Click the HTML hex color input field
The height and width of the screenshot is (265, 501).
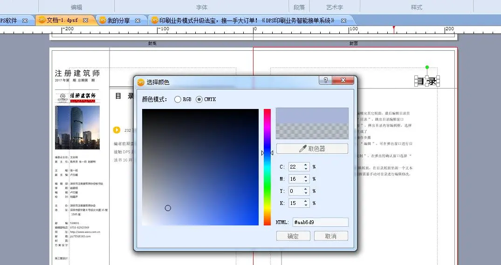[x=321, y=222]
